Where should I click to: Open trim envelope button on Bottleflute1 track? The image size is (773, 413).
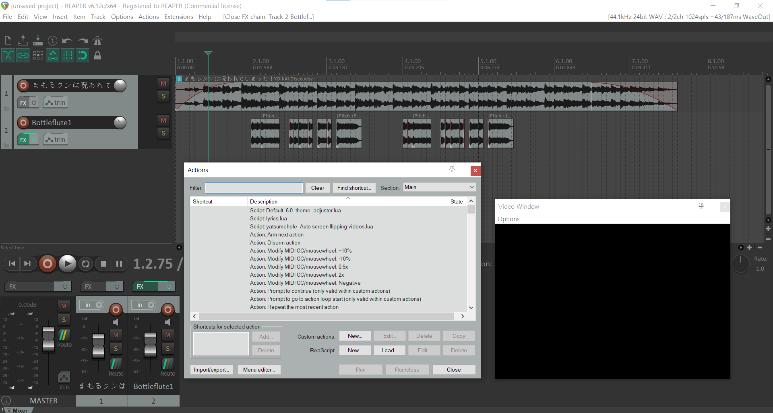click(56, 140)
